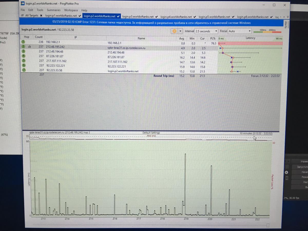Click login.p2.worldoftanks.net in Name column

coord(123,71)
